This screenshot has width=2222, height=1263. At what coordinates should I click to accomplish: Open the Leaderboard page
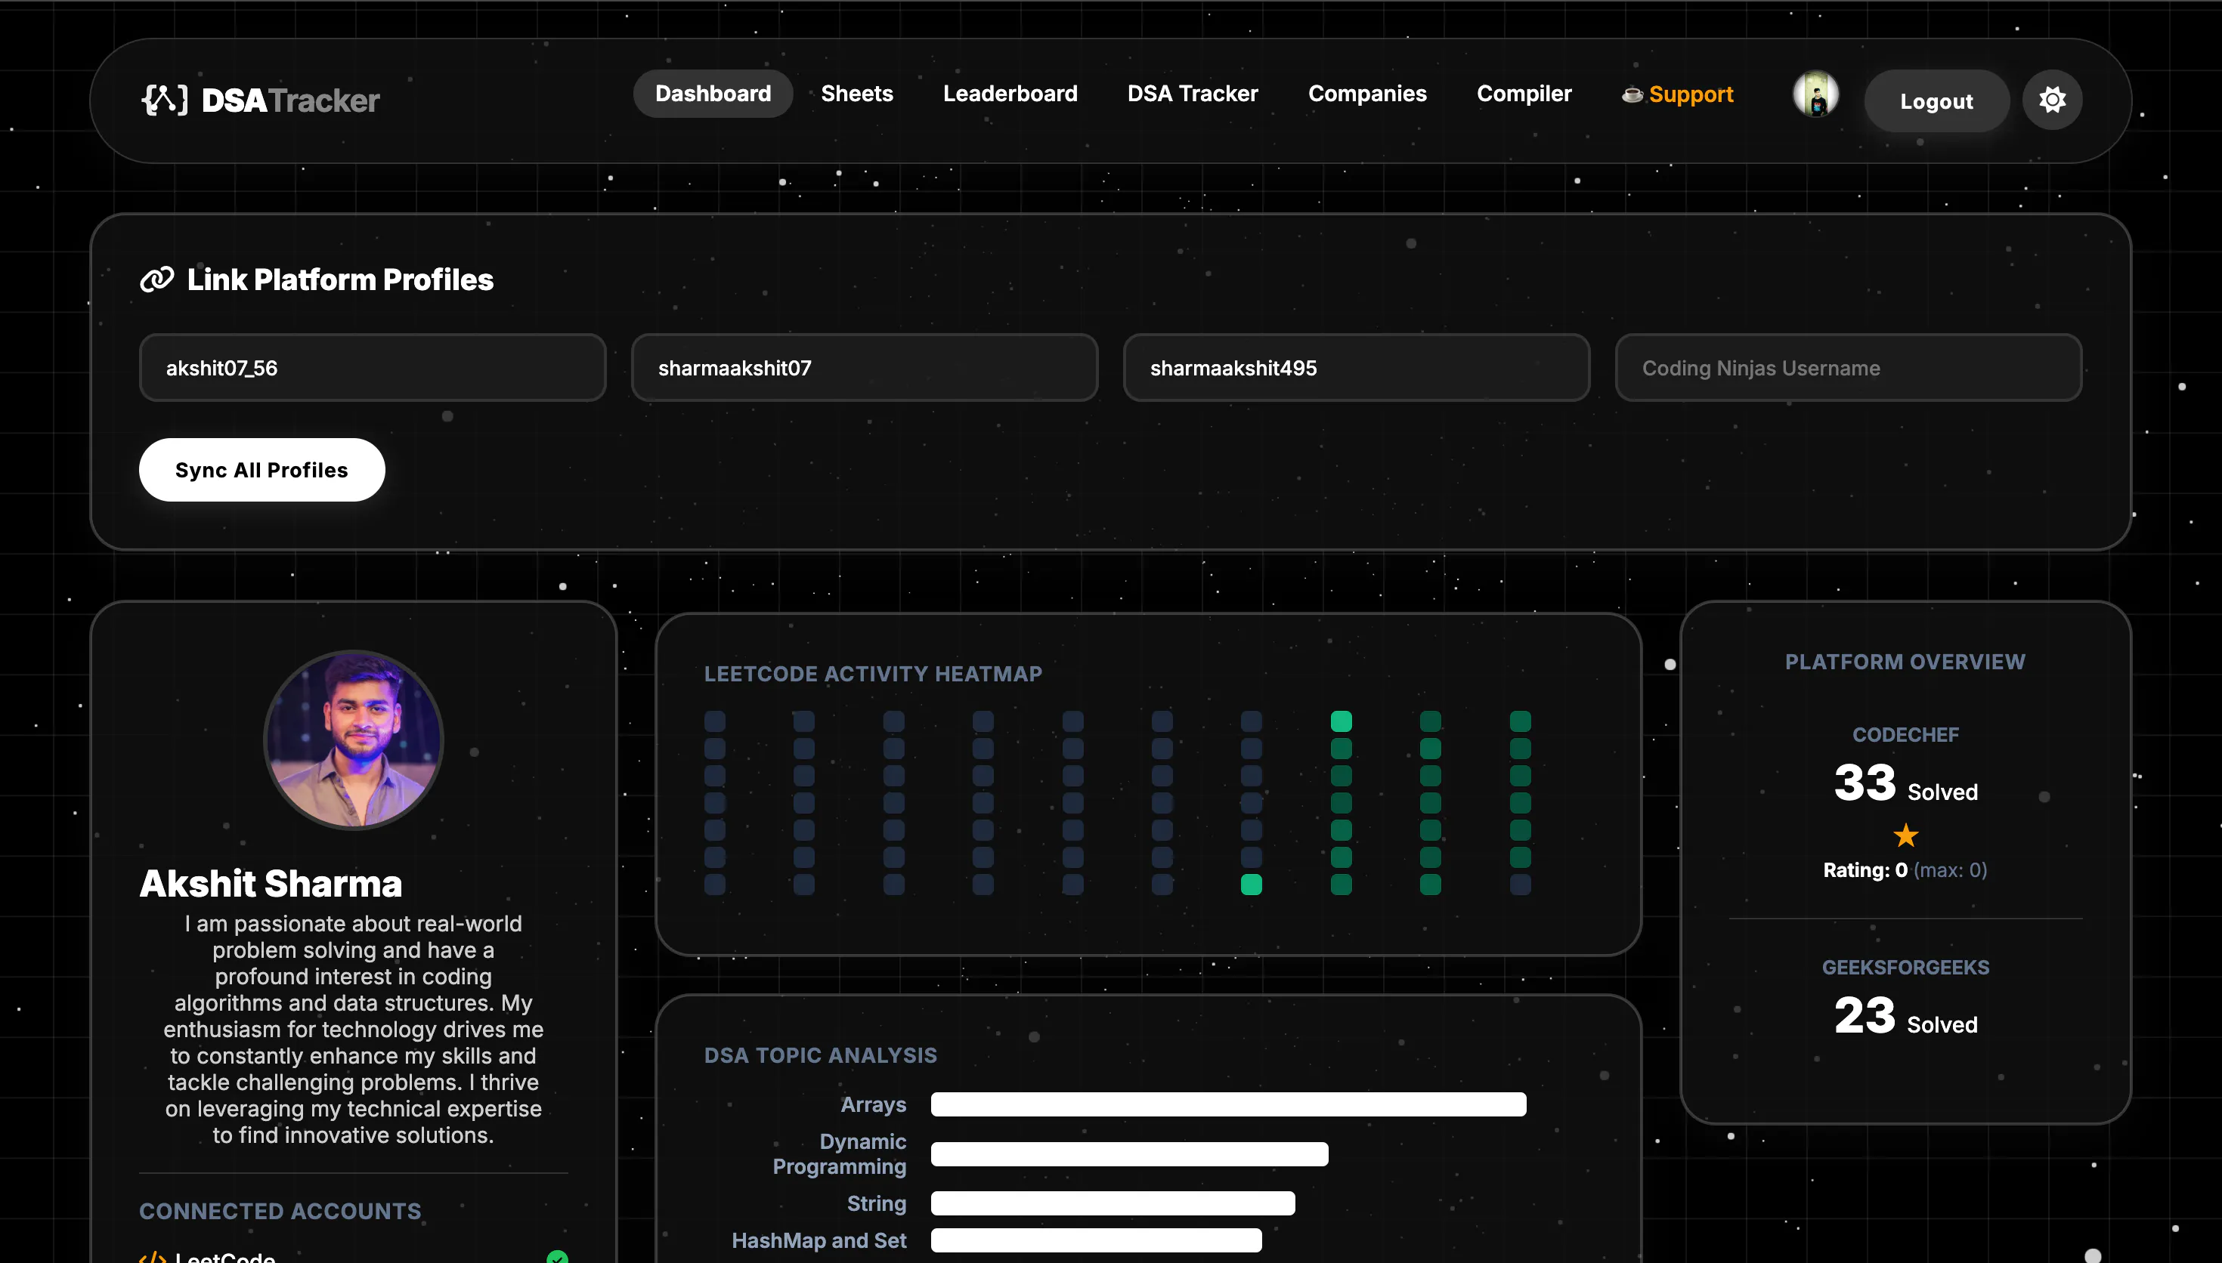[1010, 94]
